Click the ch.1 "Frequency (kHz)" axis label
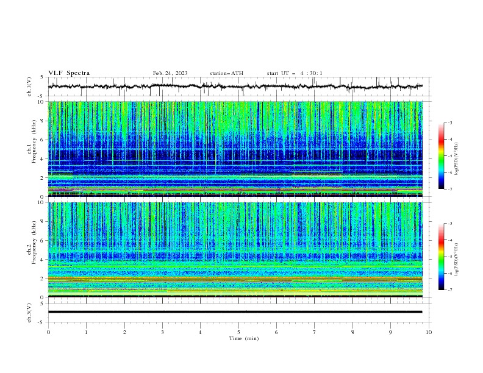This screenshot has height=373, width=483. [34, 142]
